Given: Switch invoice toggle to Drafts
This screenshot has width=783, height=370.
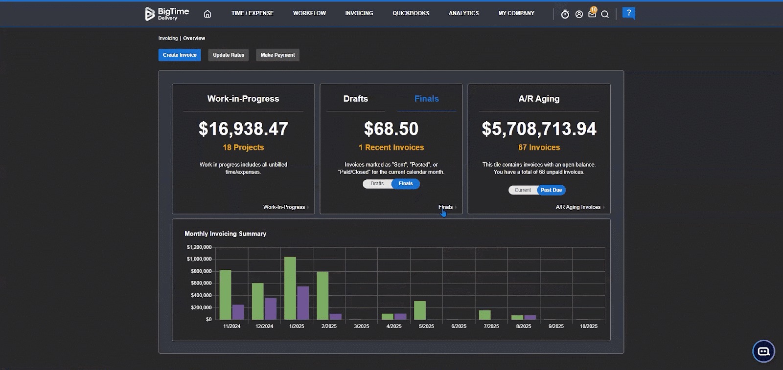Looking at the screenshot, I should pos(377,184).
